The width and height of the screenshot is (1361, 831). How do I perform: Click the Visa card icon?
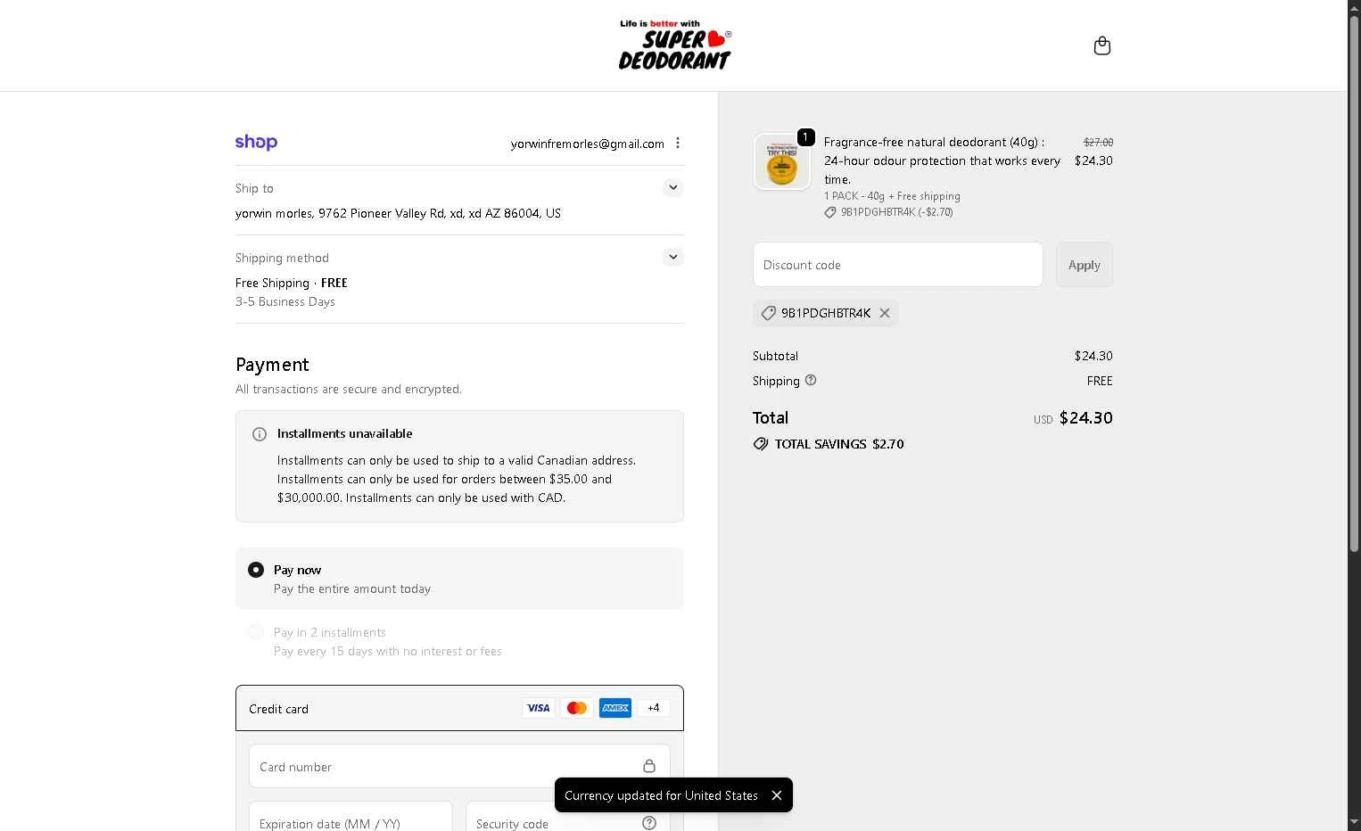(x=539, y=708)
